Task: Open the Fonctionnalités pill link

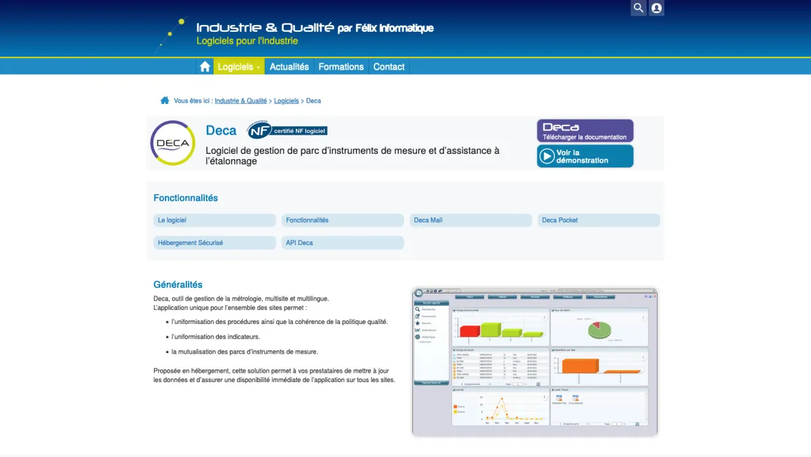Action: 343,220
